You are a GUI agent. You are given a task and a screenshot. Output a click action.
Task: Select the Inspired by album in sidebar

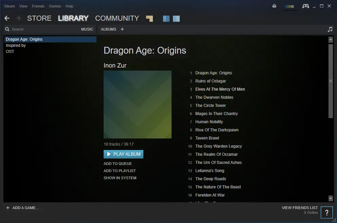click(x=50, y=45)
